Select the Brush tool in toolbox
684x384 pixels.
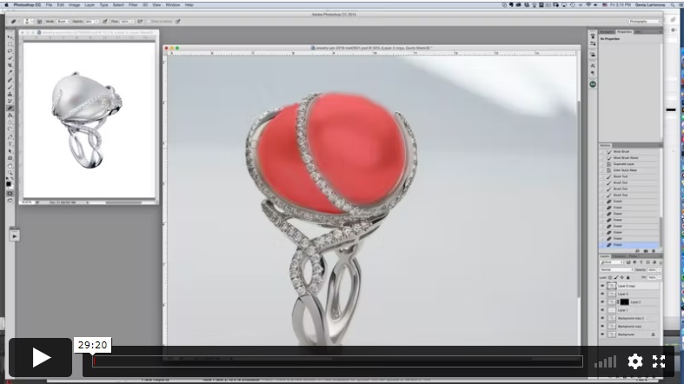click(x=10, y=87)
